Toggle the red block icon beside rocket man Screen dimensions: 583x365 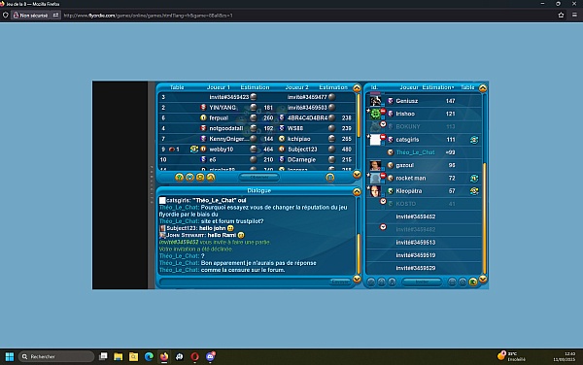point(383,176)
